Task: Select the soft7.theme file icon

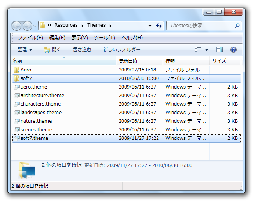Action: tap(17, 138)
